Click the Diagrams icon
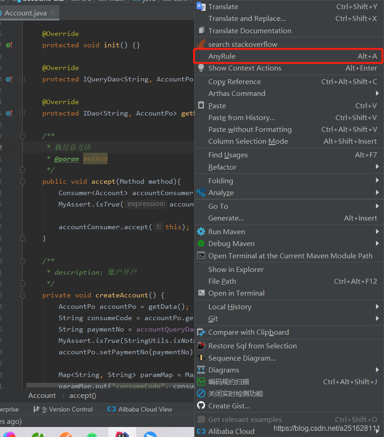The width and height of the screenshot is (384, 437). (201, 370)
